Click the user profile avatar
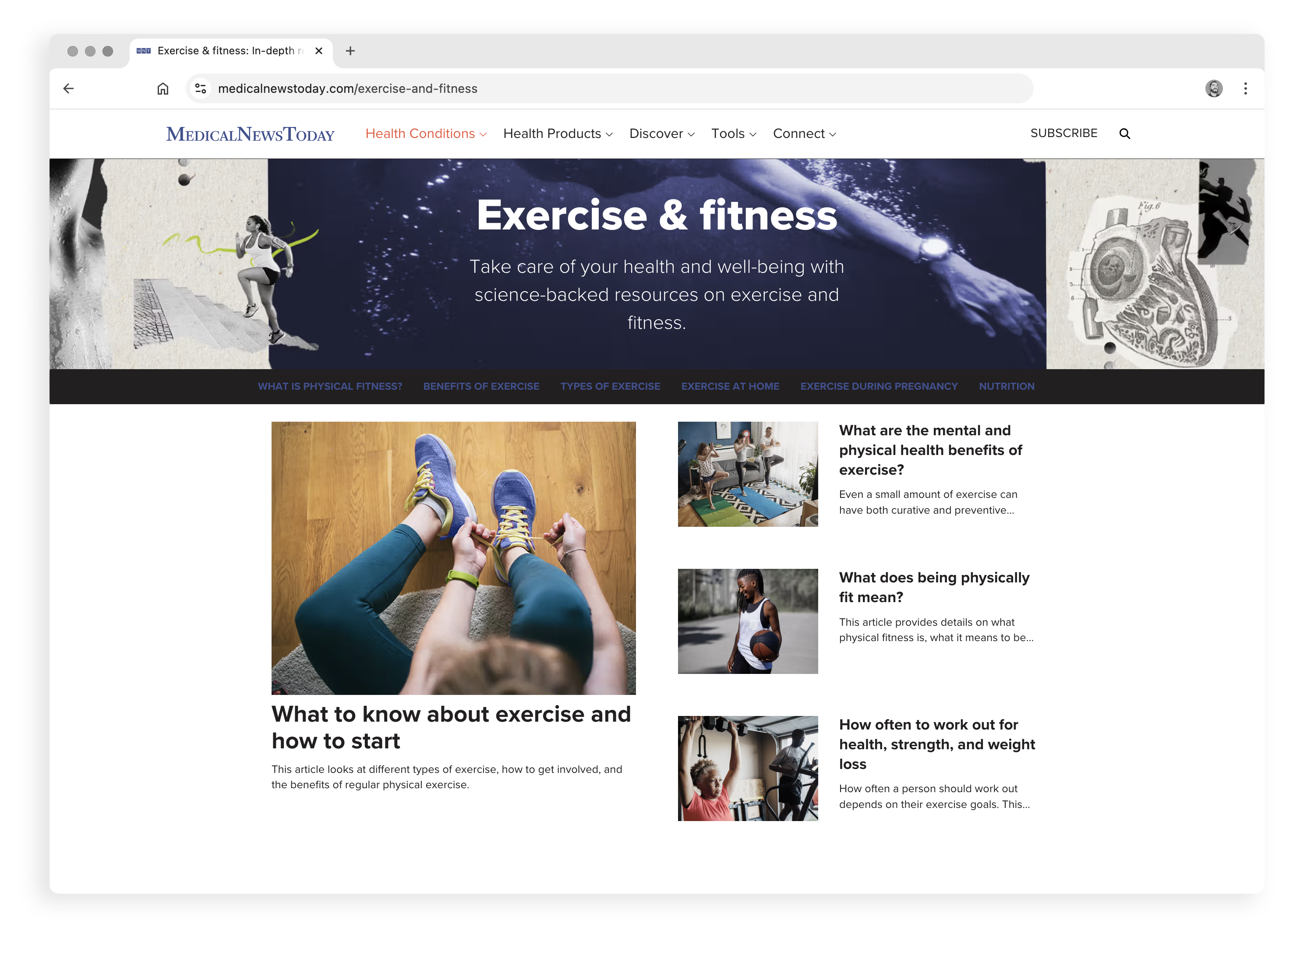This screenshot has height=959, width=1314. pos(1213,88)
